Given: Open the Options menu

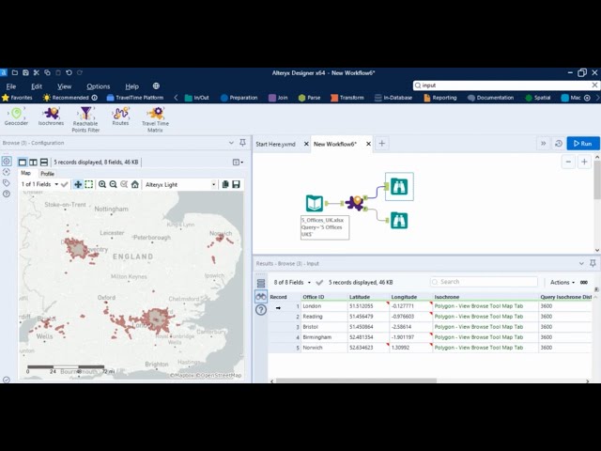Looking at the screenshot, I should pos(98,86).
